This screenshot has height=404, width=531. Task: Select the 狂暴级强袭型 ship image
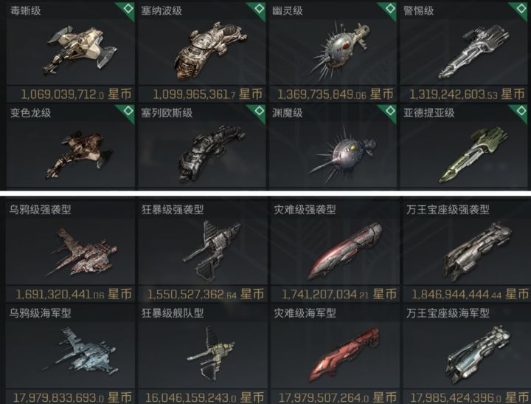coord(212,250)
